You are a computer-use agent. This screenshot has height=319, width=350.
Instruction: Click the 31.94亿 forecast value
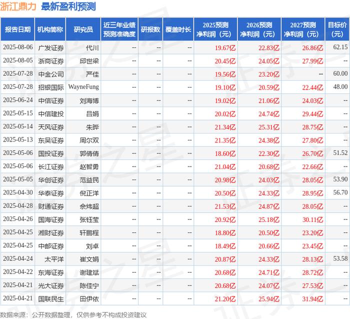312,298
